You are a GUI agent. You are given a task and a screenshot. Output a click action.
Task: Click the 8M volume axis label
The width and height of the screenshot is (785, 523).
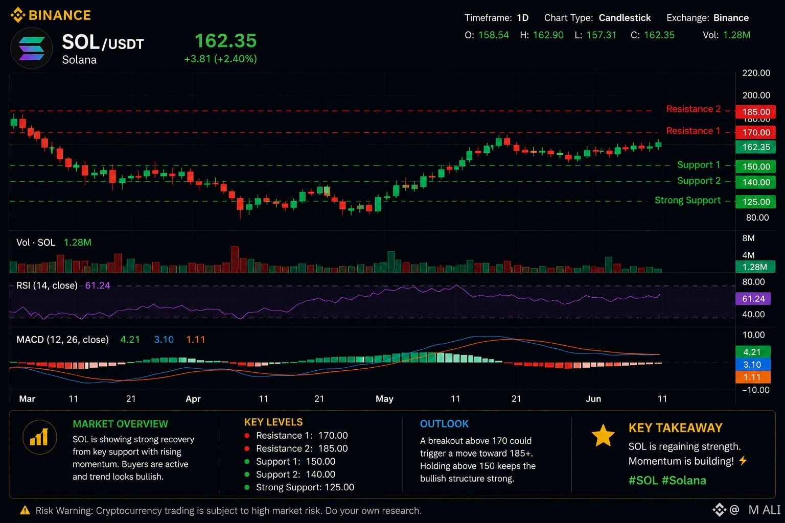(748, 238)
